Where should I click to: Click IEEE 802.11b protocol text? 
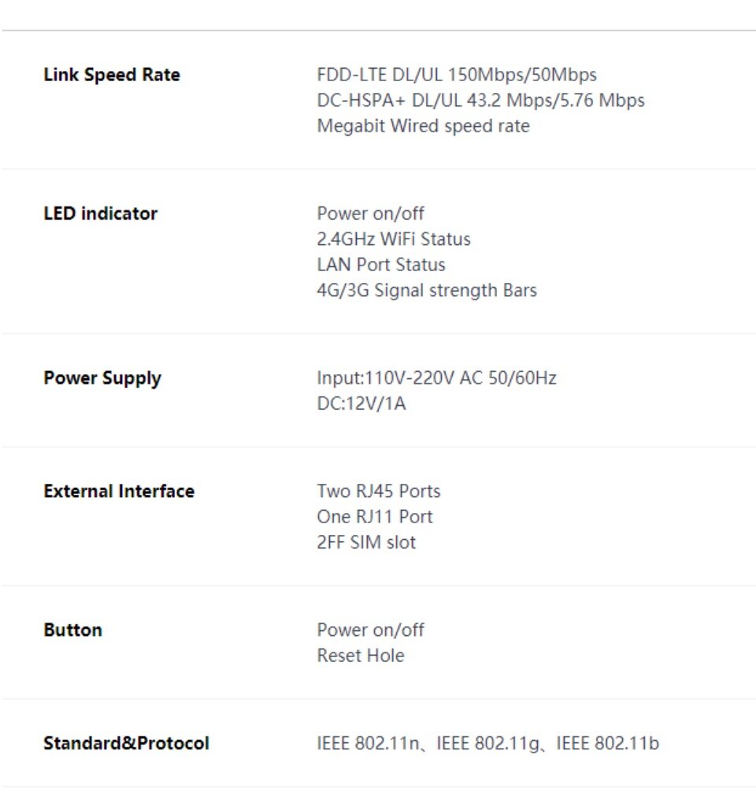pos(607,743)
